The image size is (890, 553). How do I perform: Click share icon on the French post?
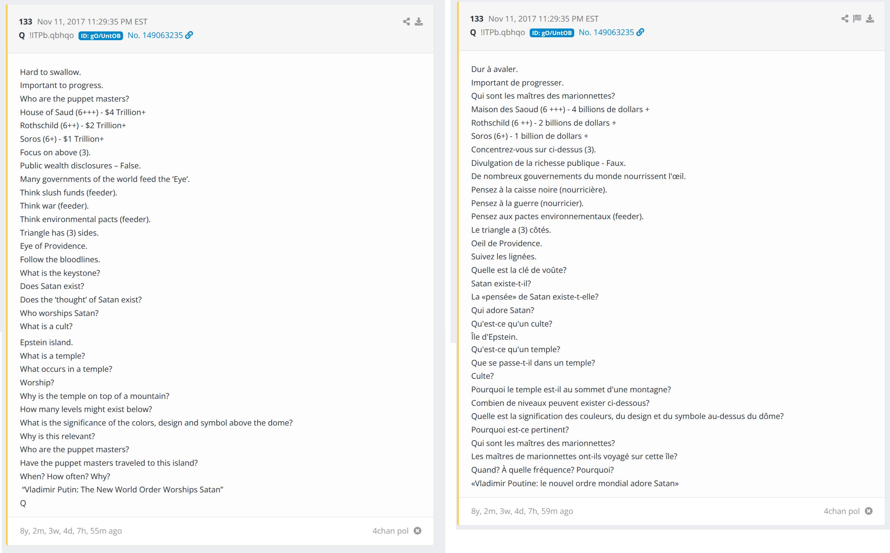(845, 19)
